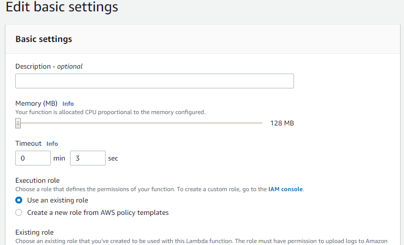This screenshot has width=404, height=245.
Task: Click the Timeout label
Action: [x=28, y=143]
